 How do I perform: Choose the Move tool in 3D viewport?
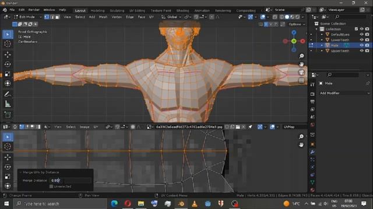coord(8,55)
